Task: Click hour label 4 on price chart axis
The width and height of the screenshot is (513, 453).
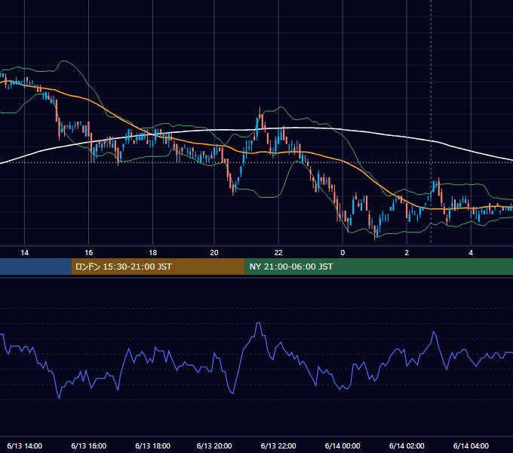Action: tap(471, 253)
